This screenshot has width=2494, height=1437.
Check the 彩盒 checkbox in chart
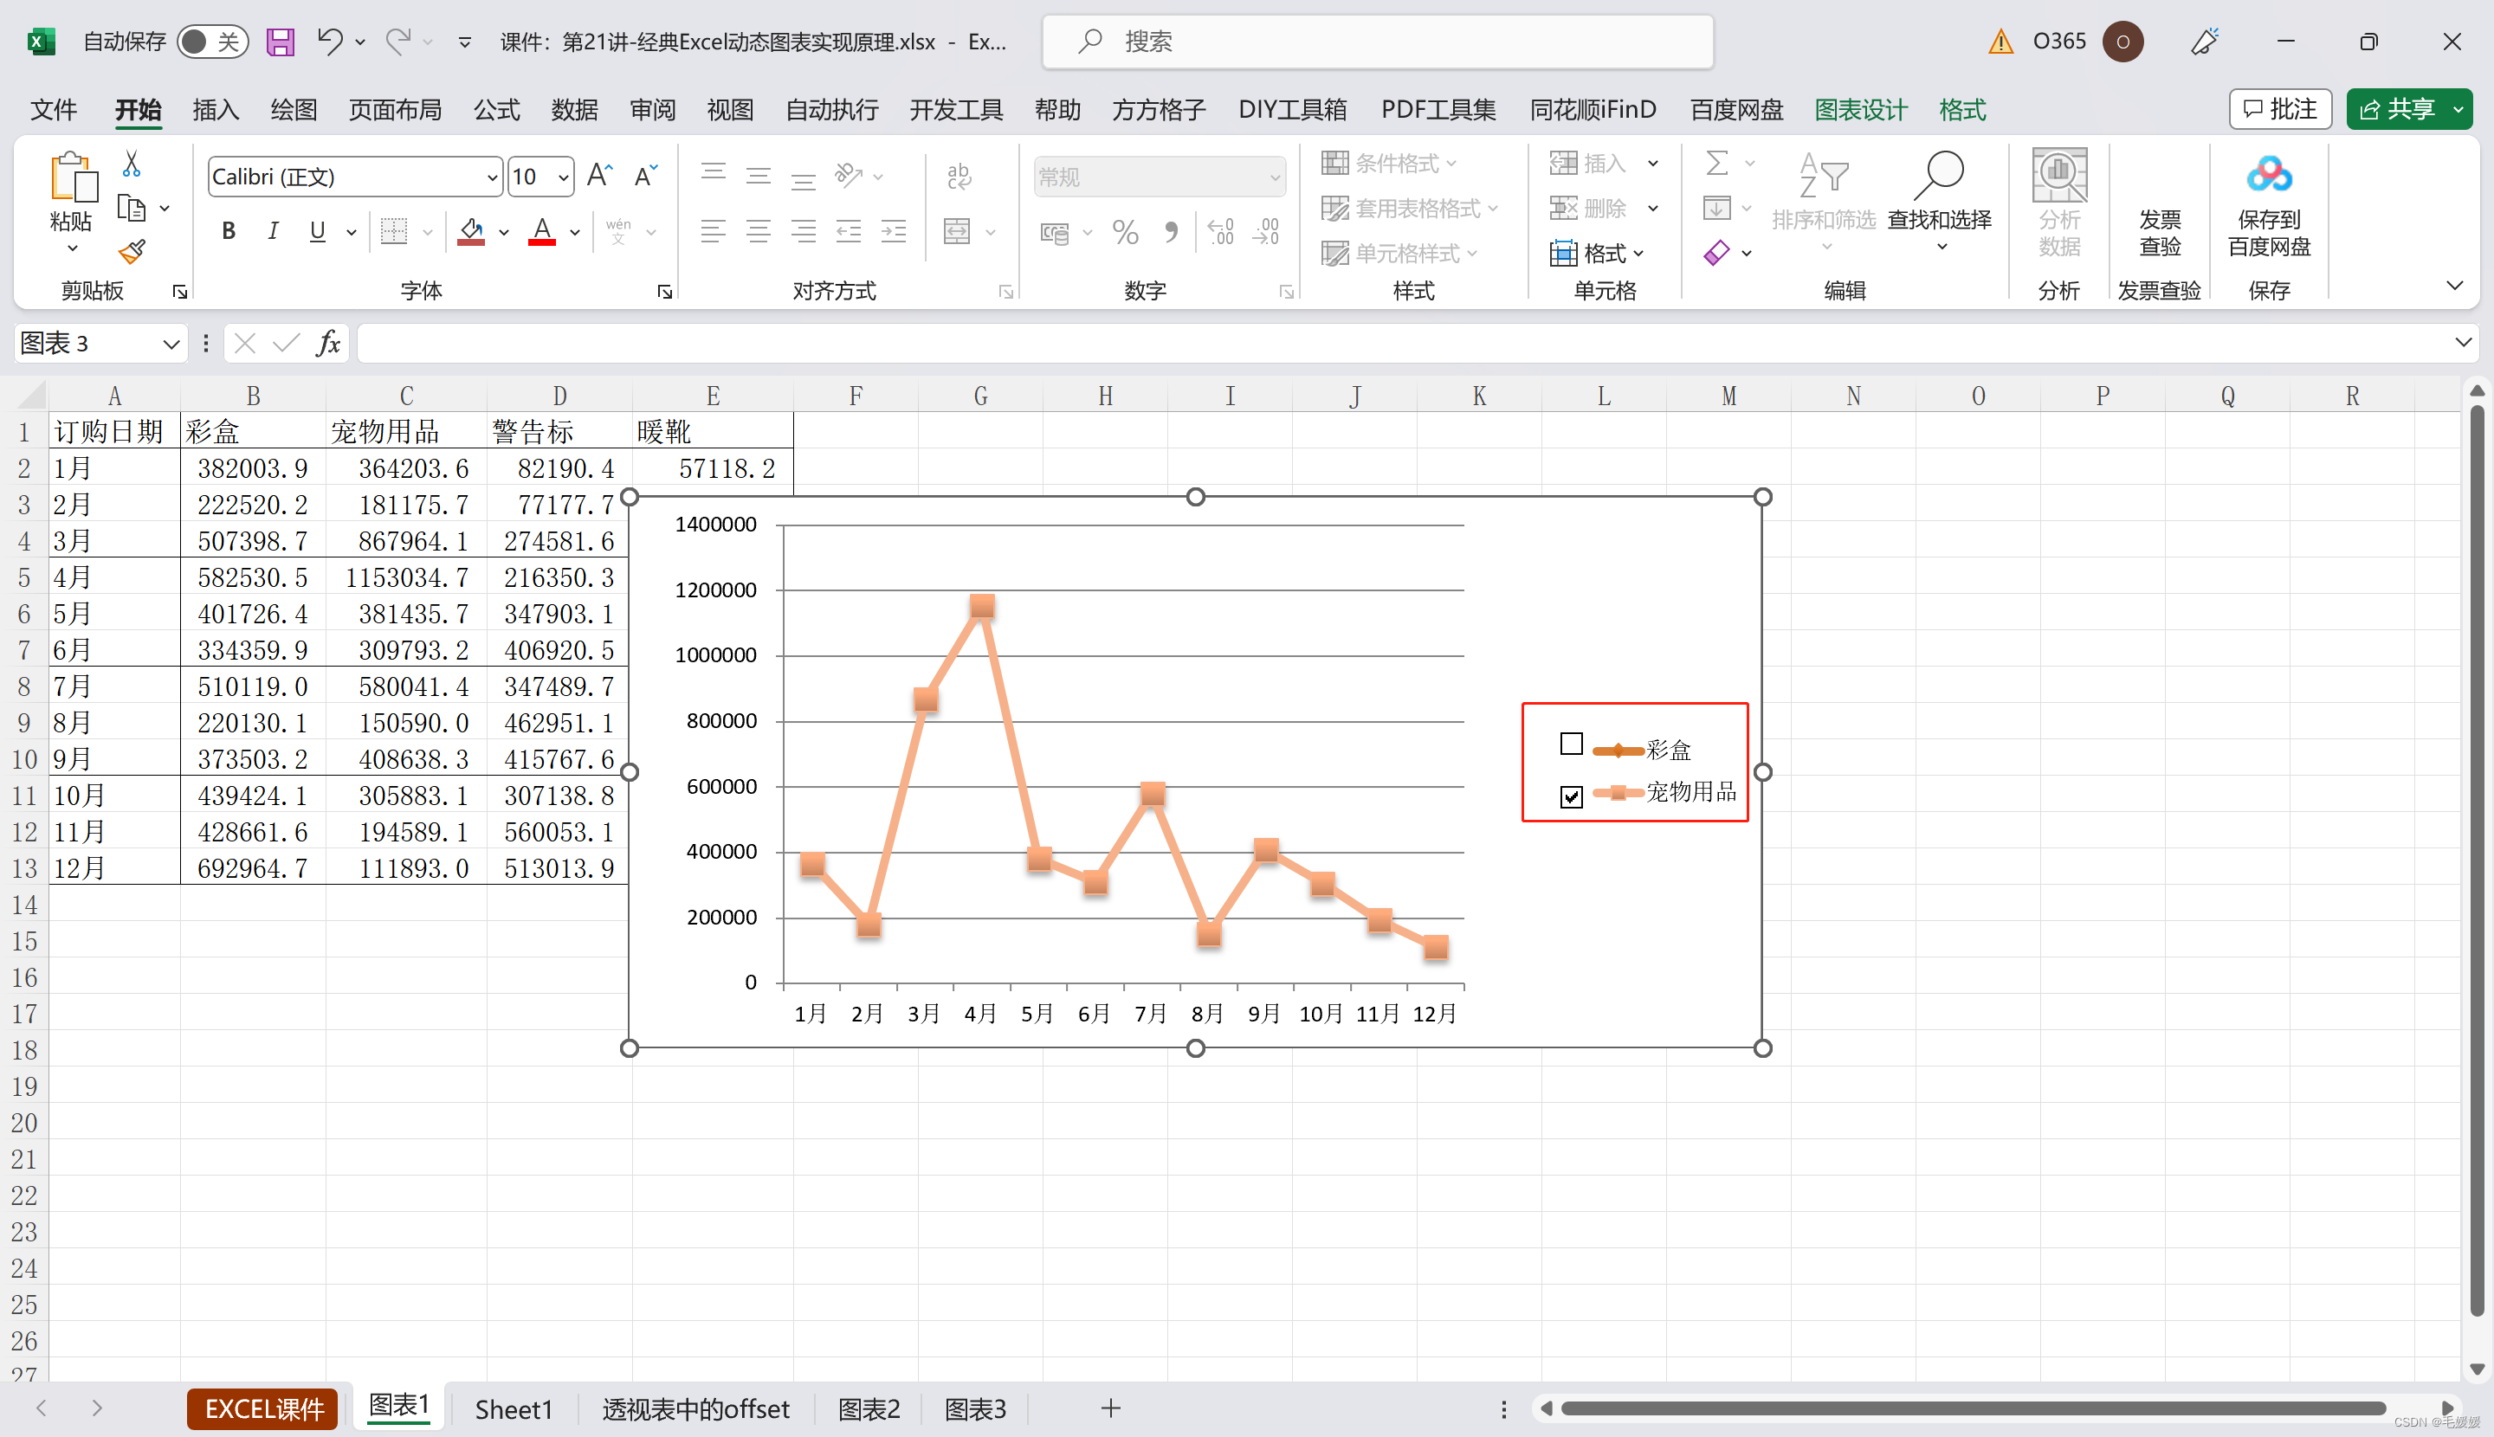point(1571,744)
